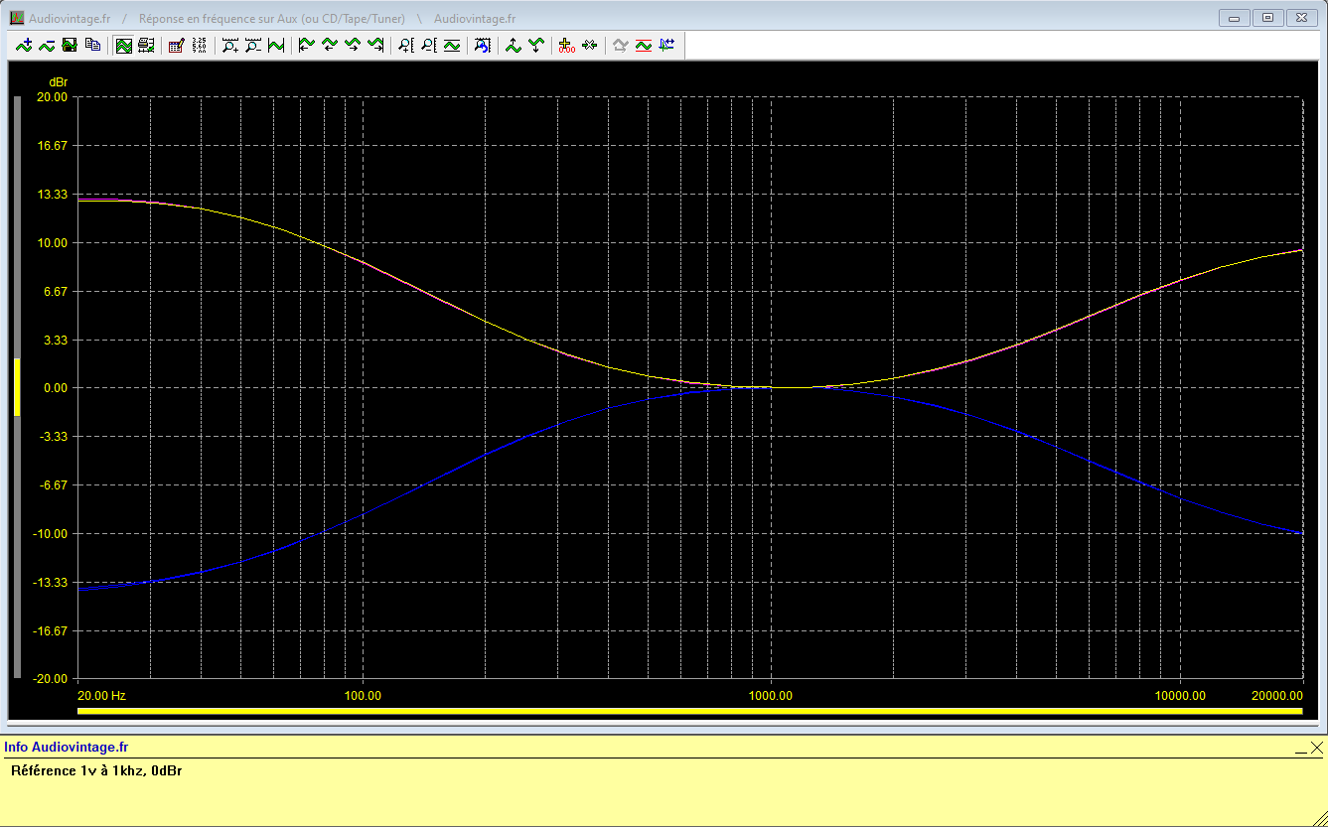Viewport: 1328px width, 827px height.
Task: Click the '20.00 Hz' X-axis label
Action: (x=102, y=696)
